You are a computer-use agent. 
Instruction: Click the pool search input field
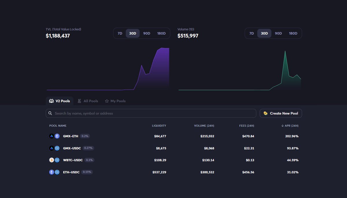point(151,113)
